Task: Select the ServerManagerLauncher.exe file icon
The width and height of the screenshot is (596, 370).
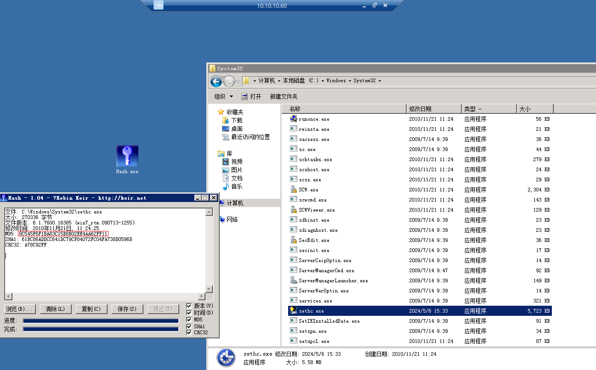Action: 294,280
